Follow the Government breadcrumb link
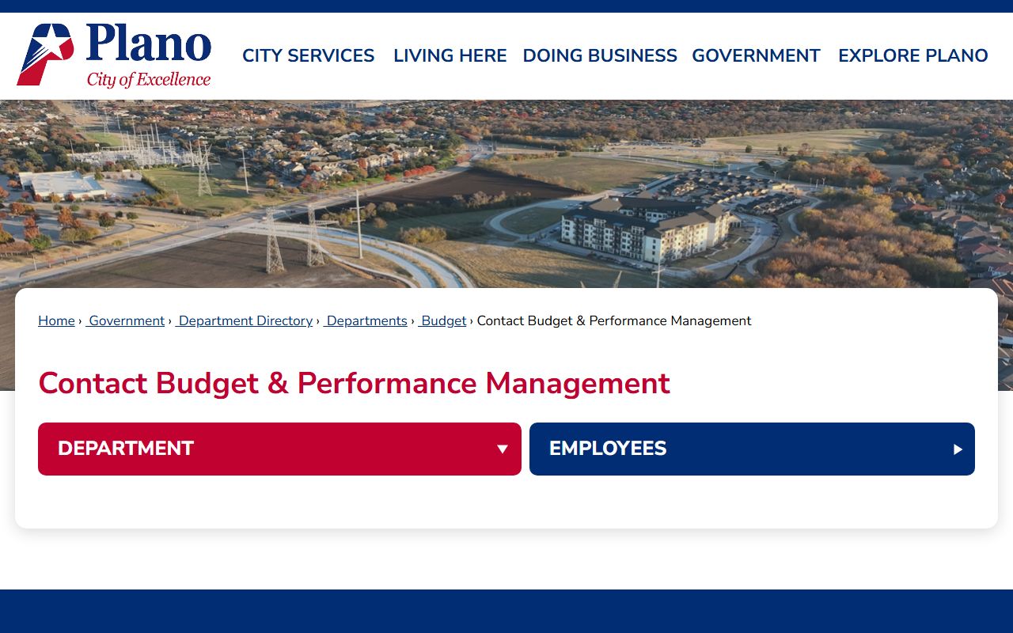Image resolution: width=1013 pixels, height=633 pixels. pos(127,321)
